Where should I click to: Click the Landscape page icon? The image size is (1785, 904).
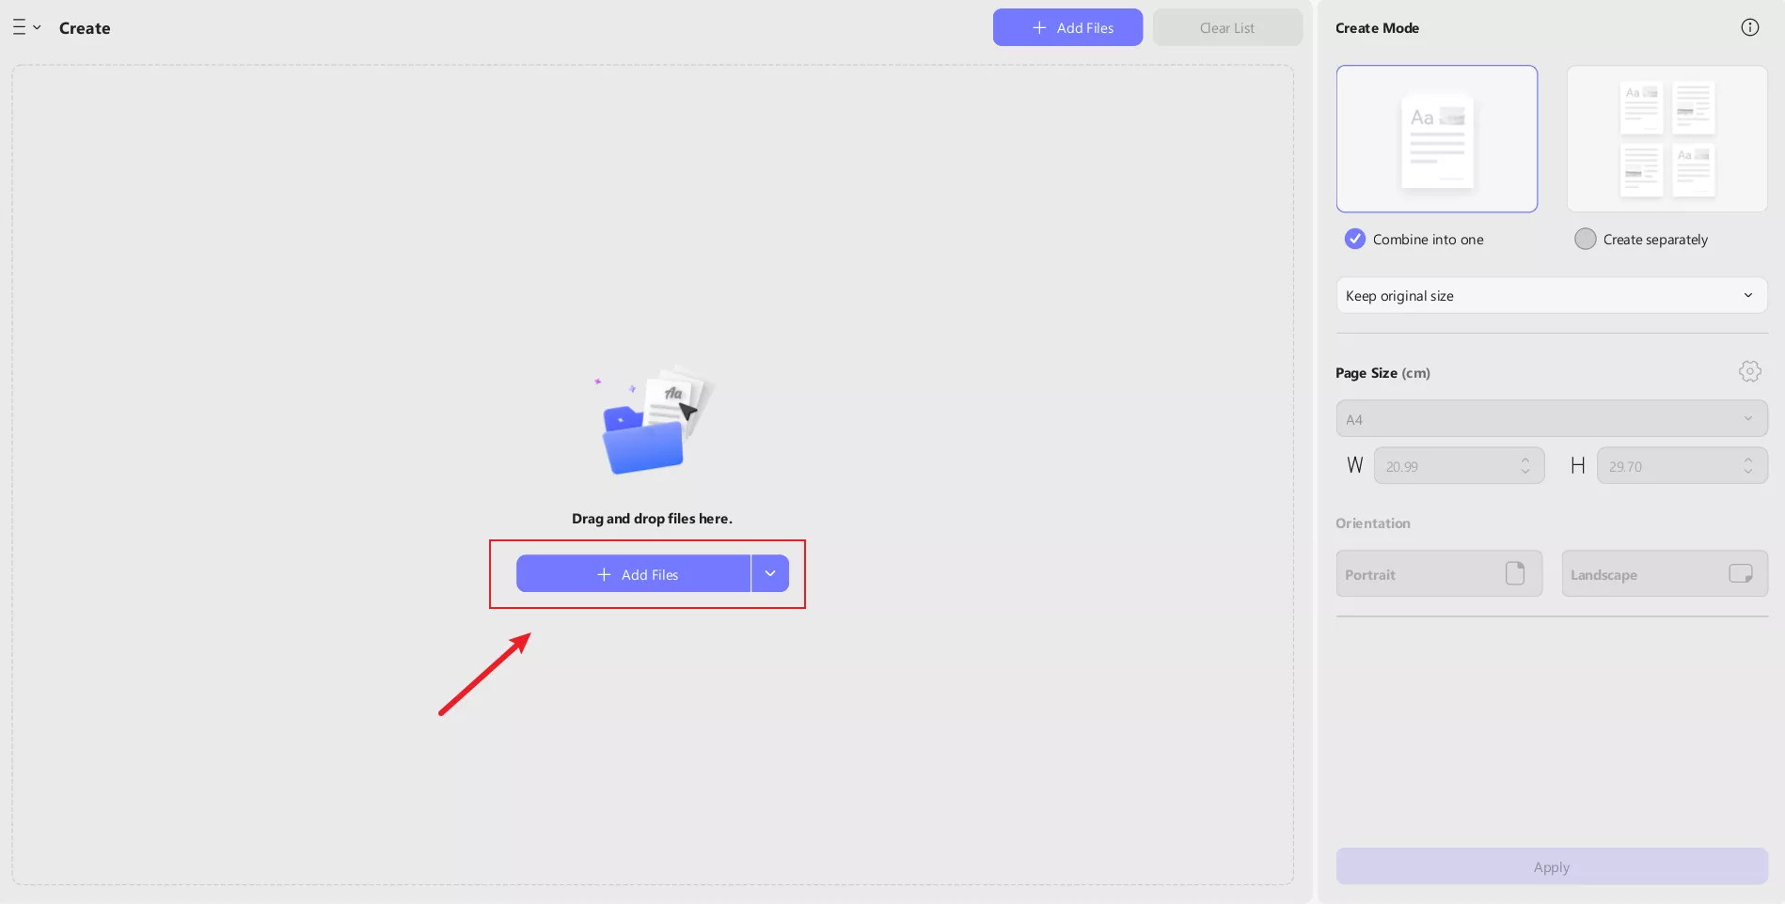pyautogui.click(x=1740, y=573)
